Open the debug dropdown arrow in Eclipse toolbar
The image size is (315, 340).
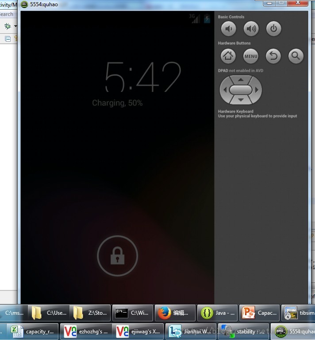[x=15, y=27]
